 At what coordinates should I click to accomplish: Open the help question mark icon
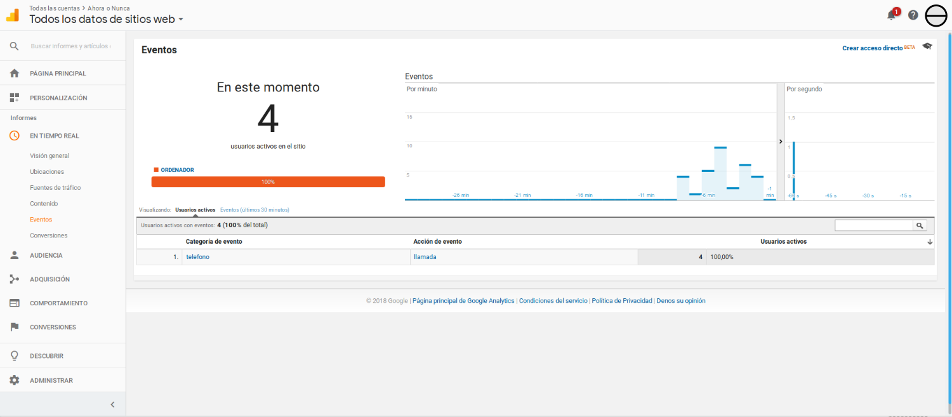913,15
